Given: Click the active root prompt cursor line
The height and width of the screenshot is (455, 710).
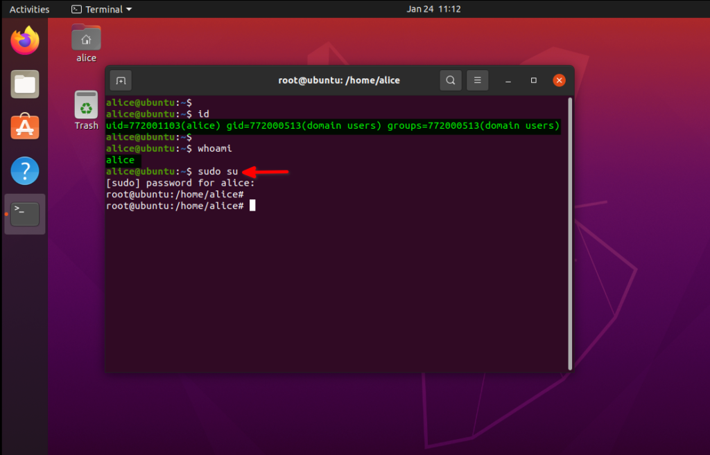Looking at the screenshot, I should coord(252,206).
